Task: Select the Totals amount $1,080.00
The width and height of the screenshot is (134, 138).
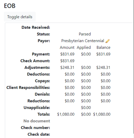Action: [x=66, y=114]
